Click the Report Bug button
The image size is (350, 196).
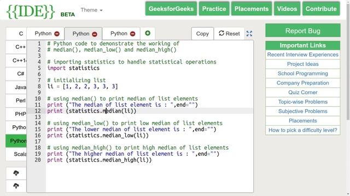click(302, 30)
